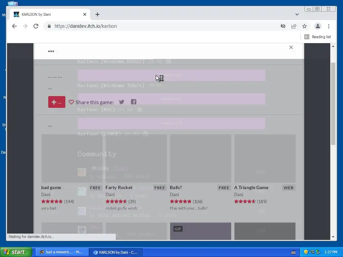Click the padlock site info icon
343x257 pixels.
coord(49,26)
